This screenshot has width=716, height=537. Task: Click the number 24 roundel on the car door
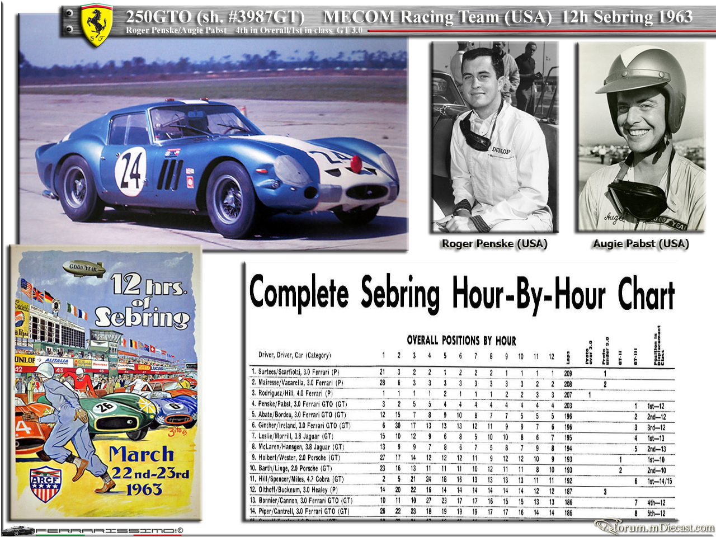click(x=131, y=171)
